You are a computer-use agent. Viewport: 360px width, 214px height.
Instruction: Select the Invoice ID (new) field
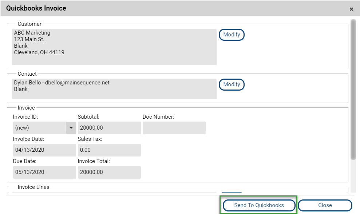(39, 128)
